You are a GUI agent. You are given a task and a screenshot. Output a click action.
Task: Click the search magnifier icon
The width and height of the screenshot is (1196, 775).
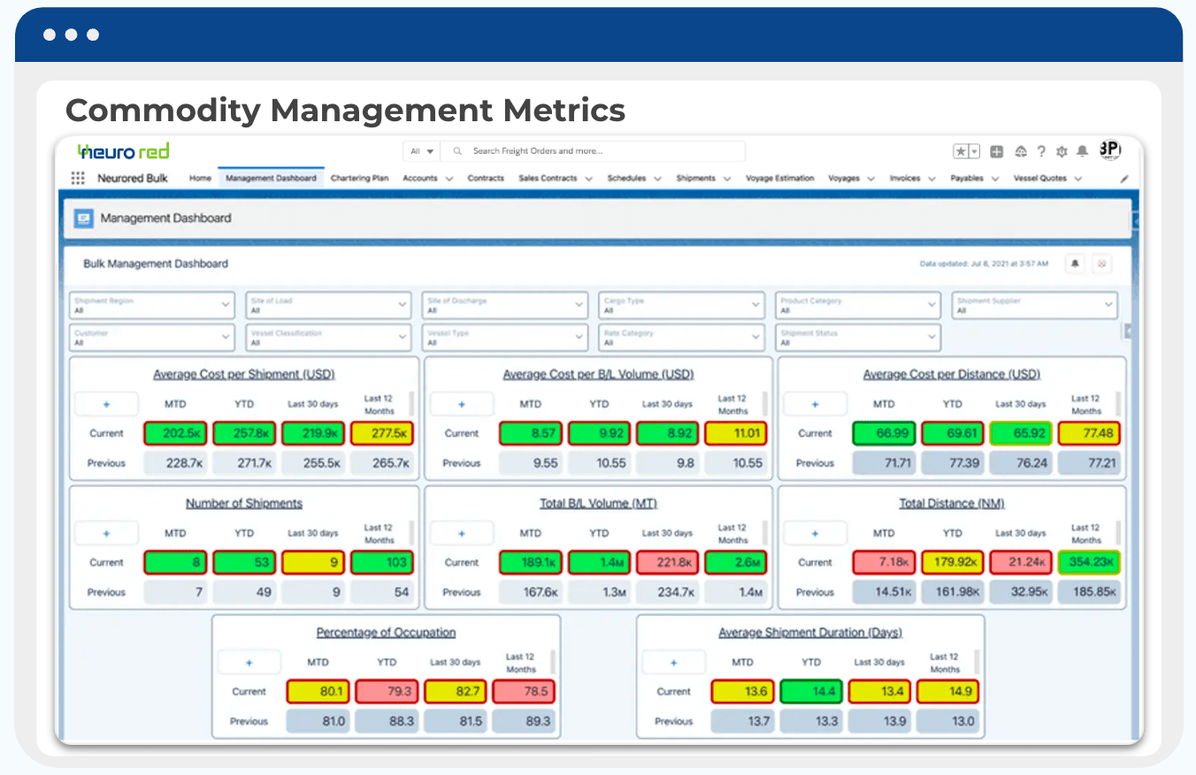point(457,151)
